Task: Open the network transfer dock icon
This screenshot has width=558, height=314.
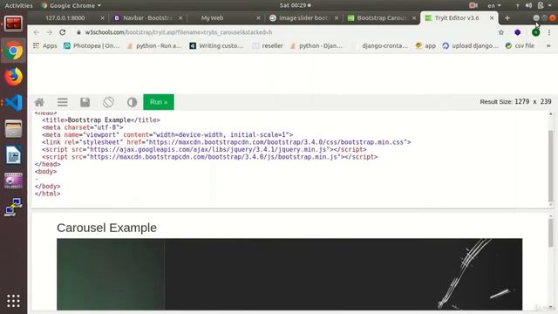Action: [14, 208]
